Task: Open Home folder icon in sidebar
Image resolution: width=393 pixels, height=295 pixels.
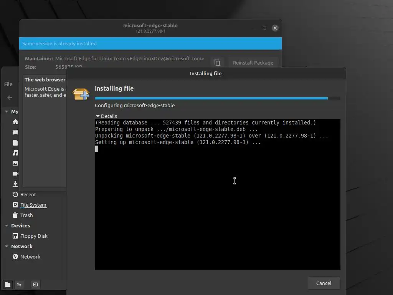Action: coord(15,122)
